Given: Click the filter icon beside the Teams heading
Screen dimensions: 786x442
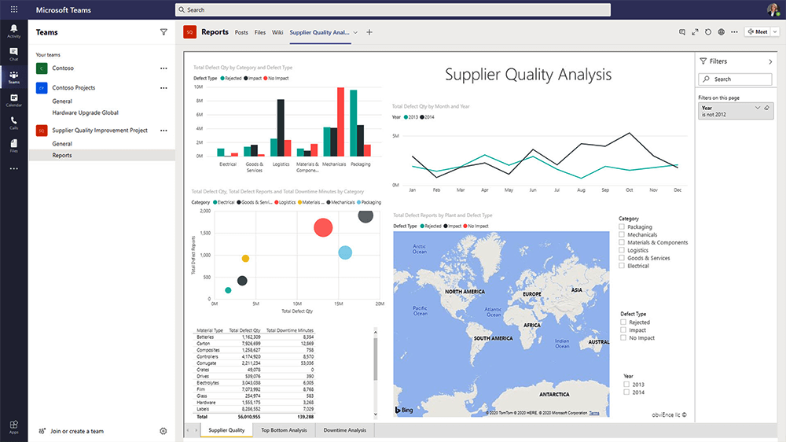Looking at the screenshot, I should tap(163, 32).
